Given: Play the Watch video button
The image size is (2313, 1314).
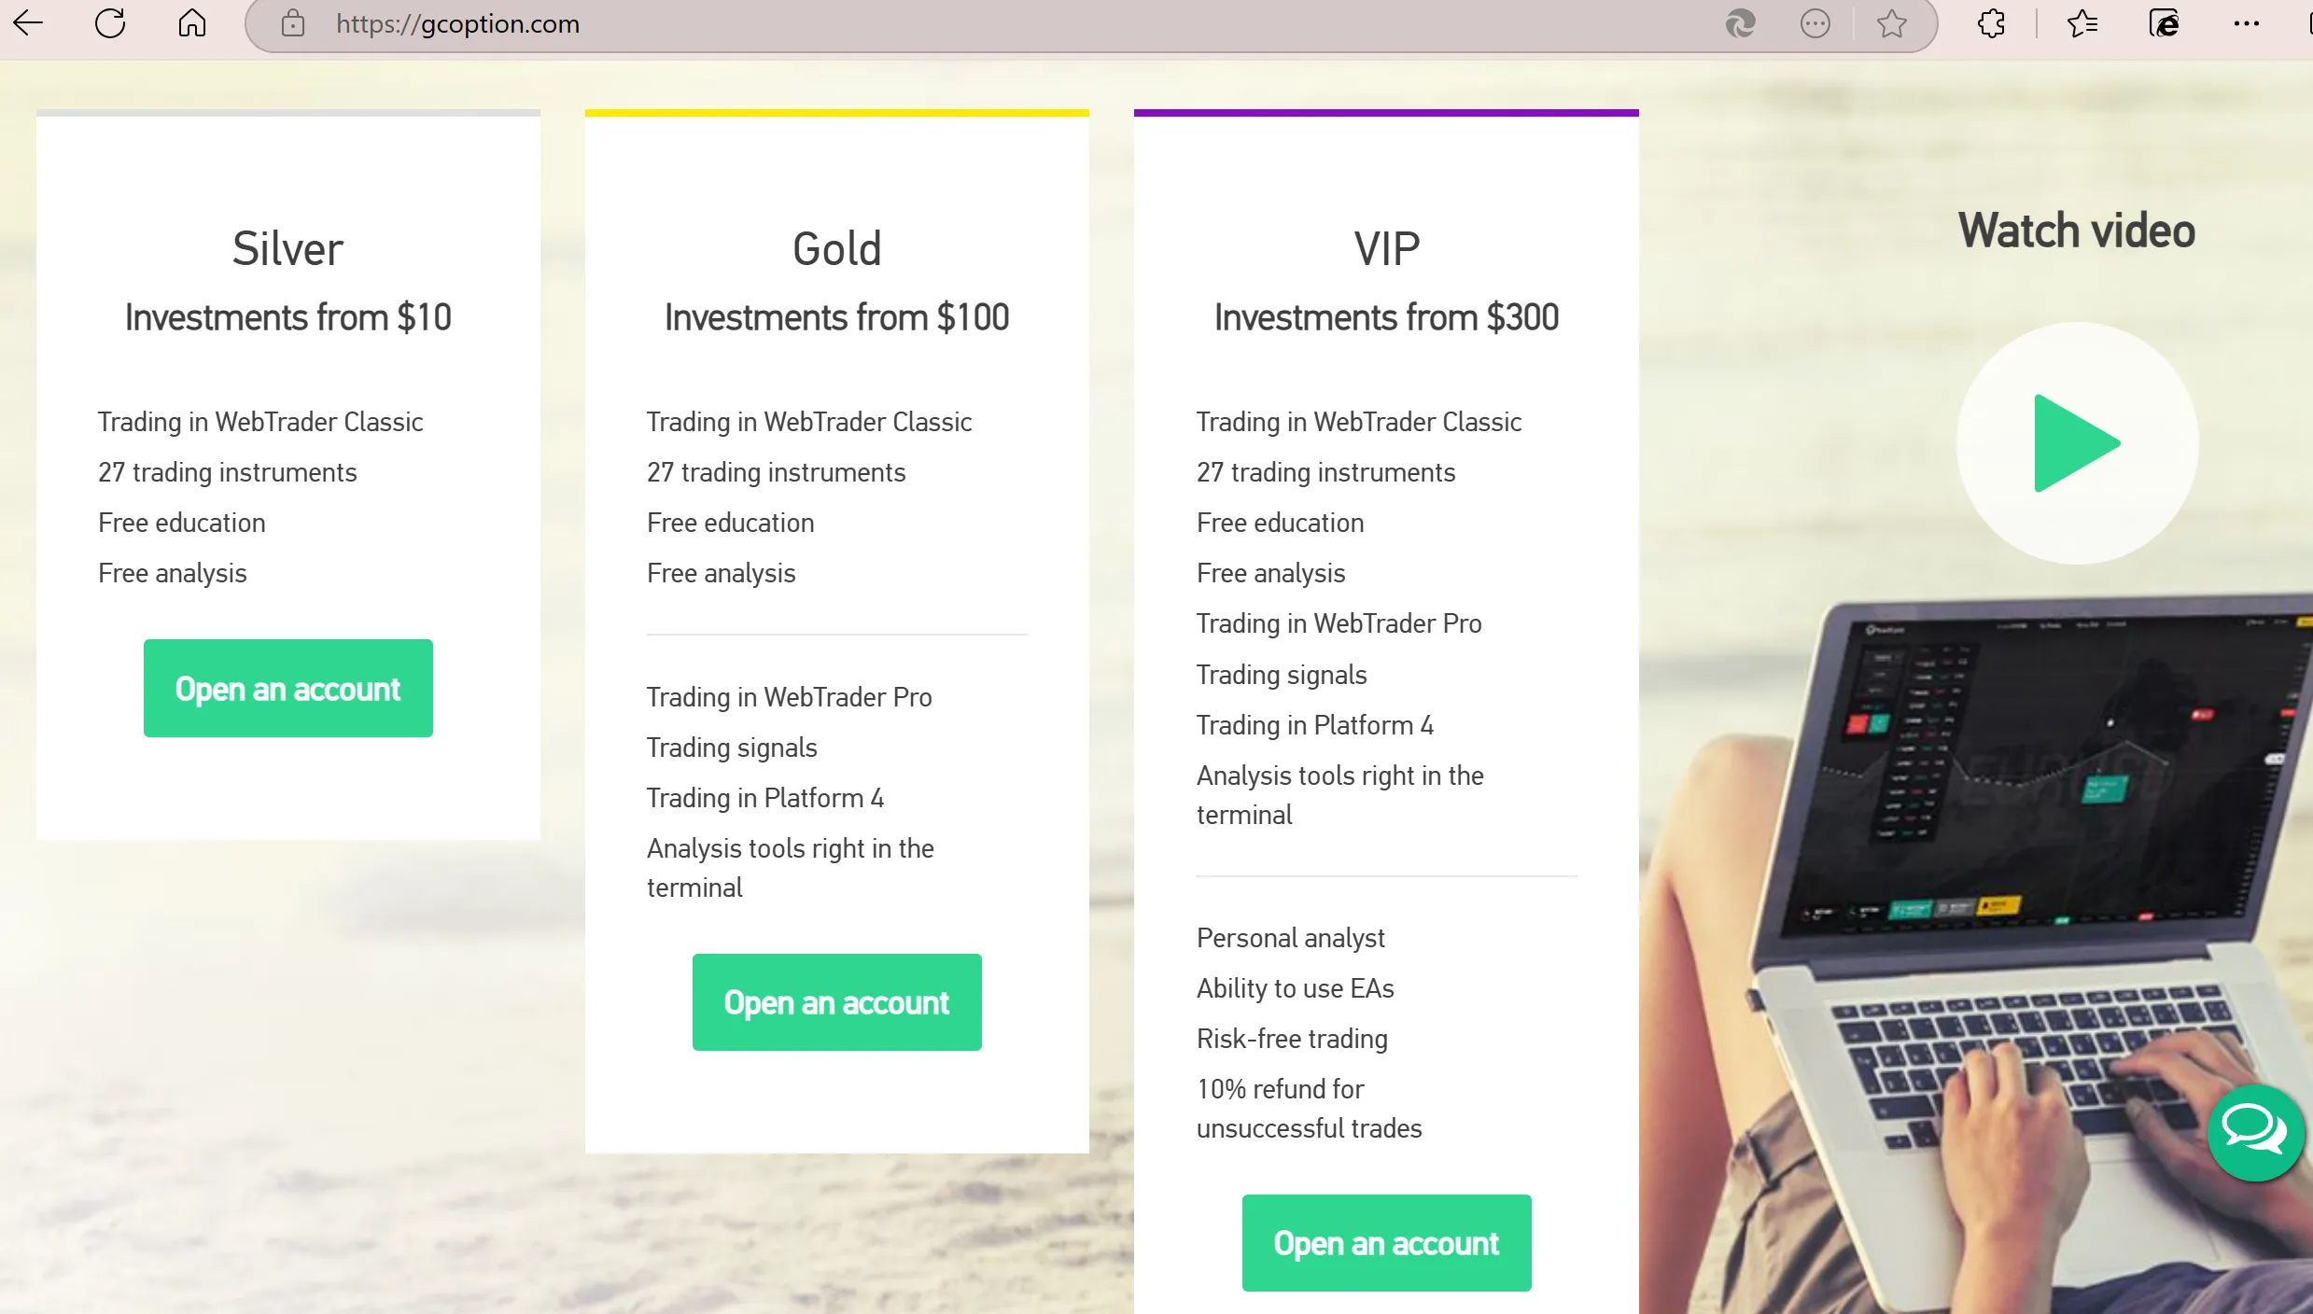Looking at the screenshot, I should pos(2077,443).
